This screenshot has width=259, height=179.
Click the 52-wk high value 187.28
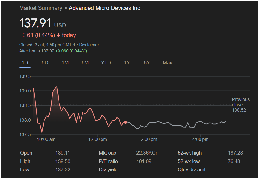click(x=236, y=153)
